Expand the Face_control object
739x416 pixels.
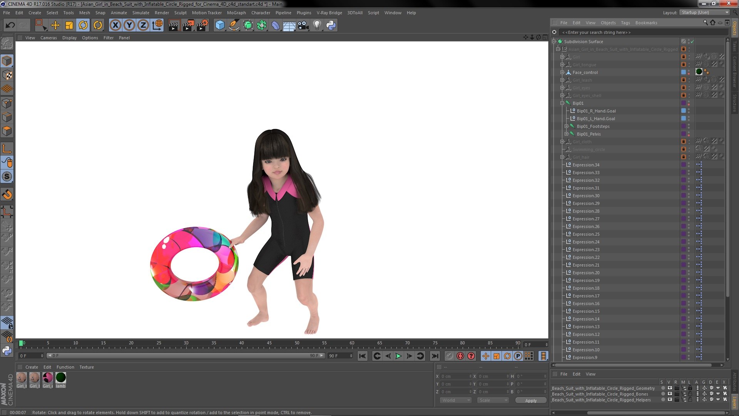pyautogui.click(x=562, y=72)
